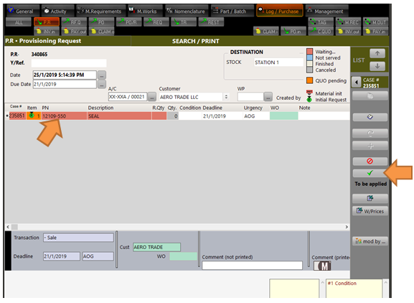Open the A/C lookup ellipsis button
This screenshot has height=303, width=414.
tap(152, 97)
